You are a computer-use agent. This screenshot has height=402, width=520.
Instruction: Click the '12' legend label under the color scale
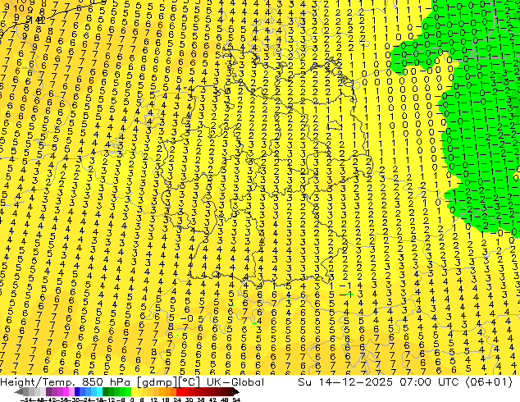[153, 400]
